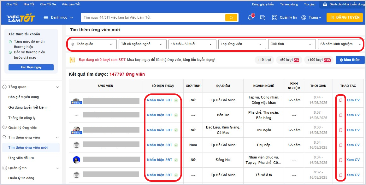Open the chat messages icon
This screenshot has height=185, width=366.
point(263,17)
